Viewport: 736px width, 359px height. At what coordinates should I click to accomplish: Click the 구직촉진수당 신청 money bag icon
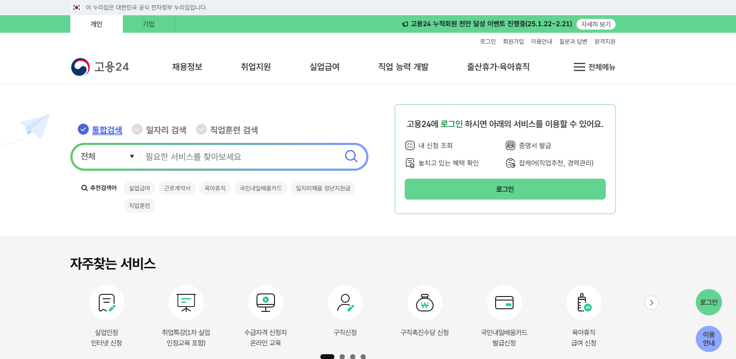[425, 303]
